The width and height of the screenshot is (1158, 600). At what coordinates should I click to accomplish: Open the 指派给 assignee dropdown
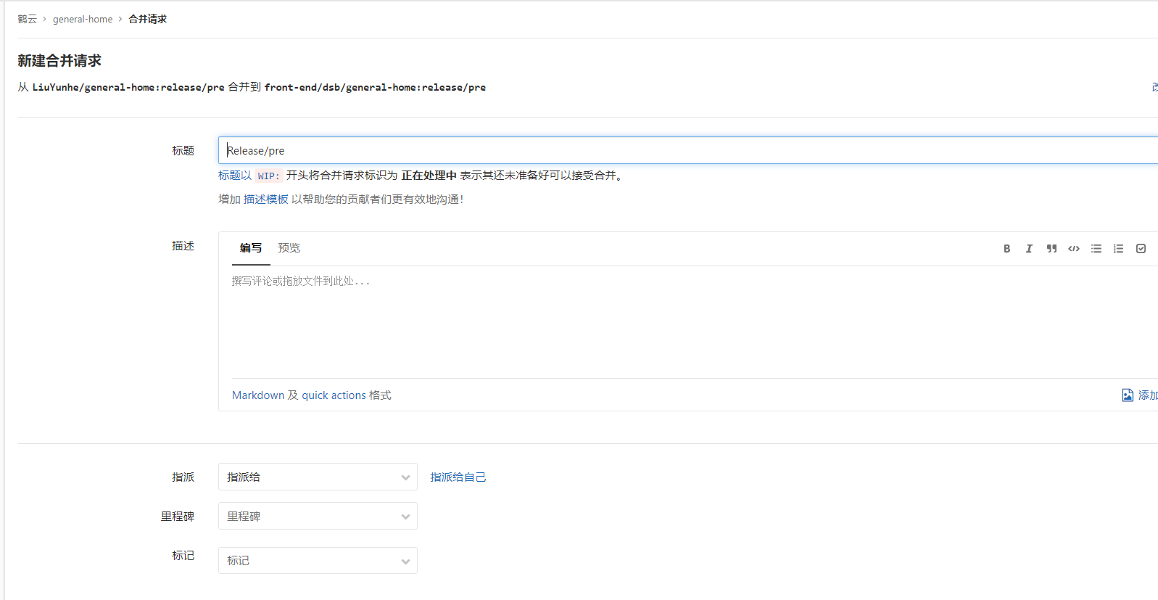pyautogui.click(x=318, y=477)
